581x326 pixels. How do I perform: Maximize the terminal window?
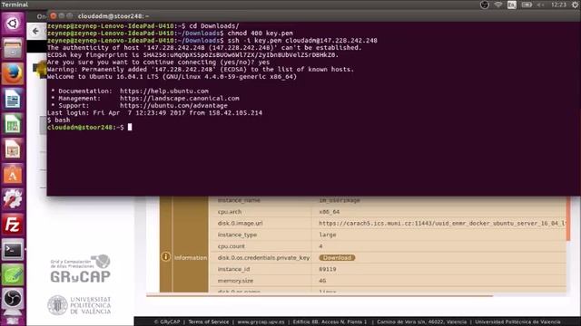(x=69, y=16)
